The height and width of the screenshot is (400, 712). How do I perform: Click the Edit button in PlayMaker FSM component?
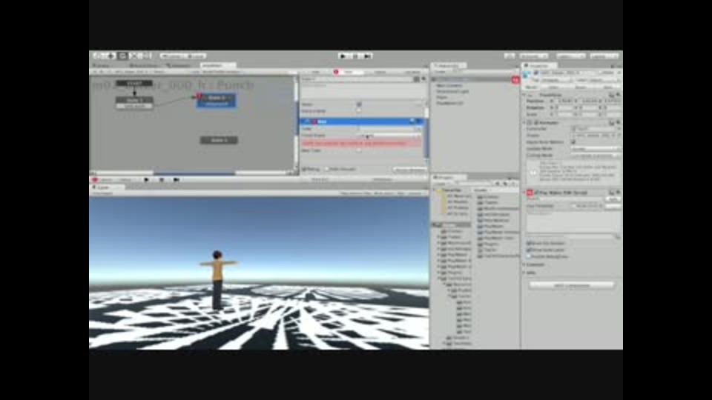pyautogui.click(x=613, y=199)
